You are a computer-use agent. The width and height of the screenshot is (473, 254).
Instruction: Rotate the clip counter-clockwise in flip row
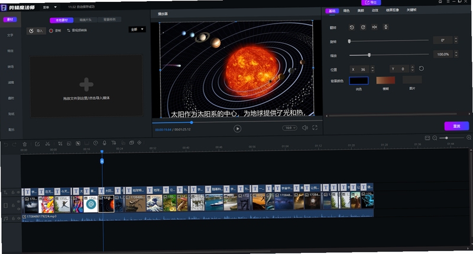click(352, 27)
